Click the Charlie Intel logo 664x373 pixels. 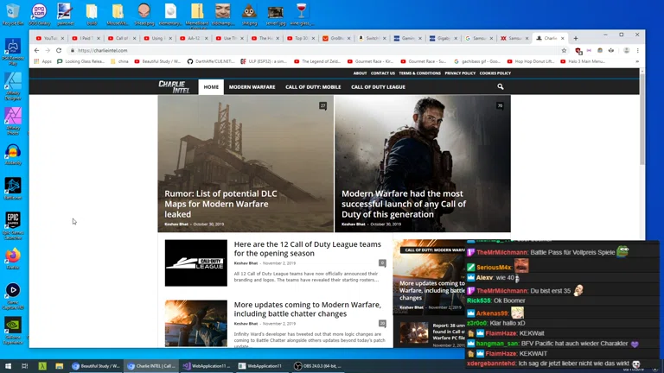click(x=174, y=86)
